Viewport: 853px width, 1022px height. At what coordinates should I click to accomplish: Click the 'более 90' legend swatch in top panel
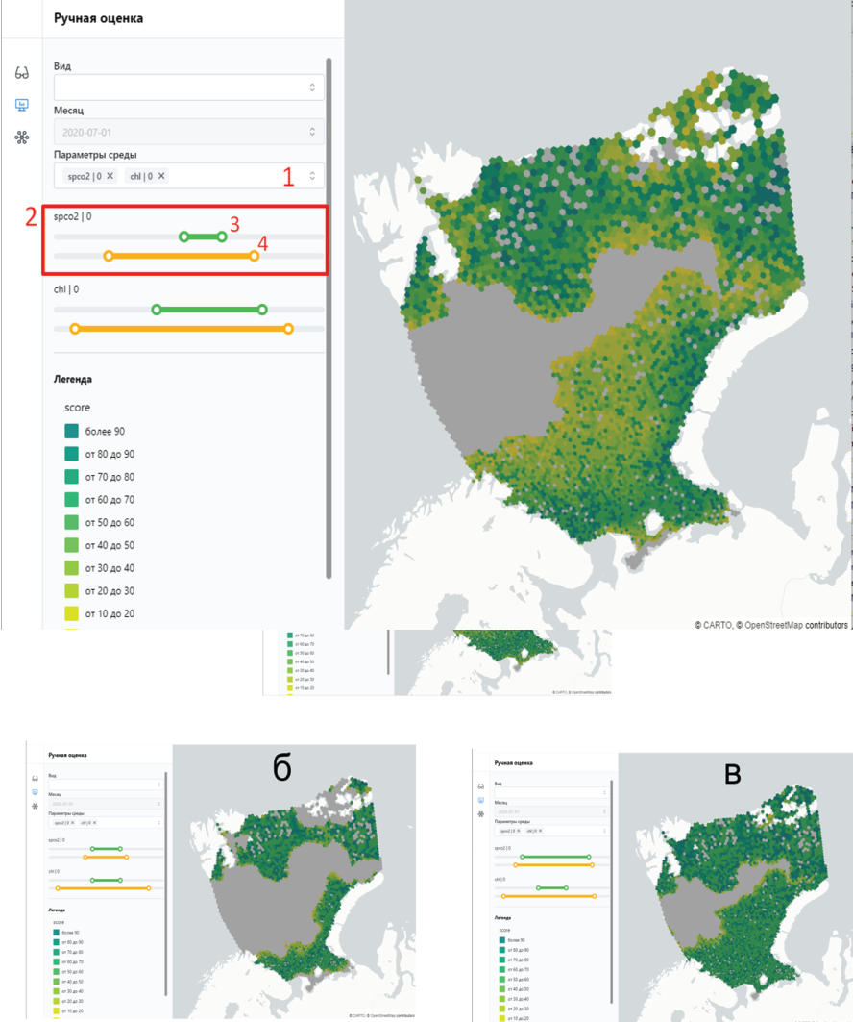click(x=73, y=431)
